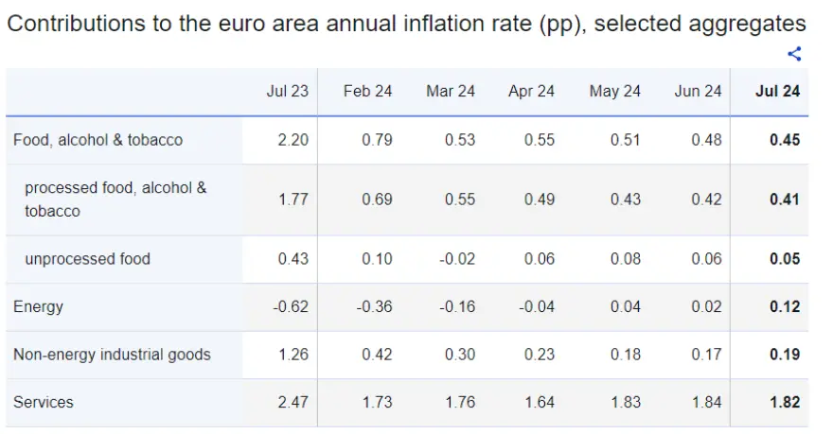The width and height of the screenshot is (833, 434).
Task: Click the Services Jul 24 value 1.82
Action: pos(784,402)
